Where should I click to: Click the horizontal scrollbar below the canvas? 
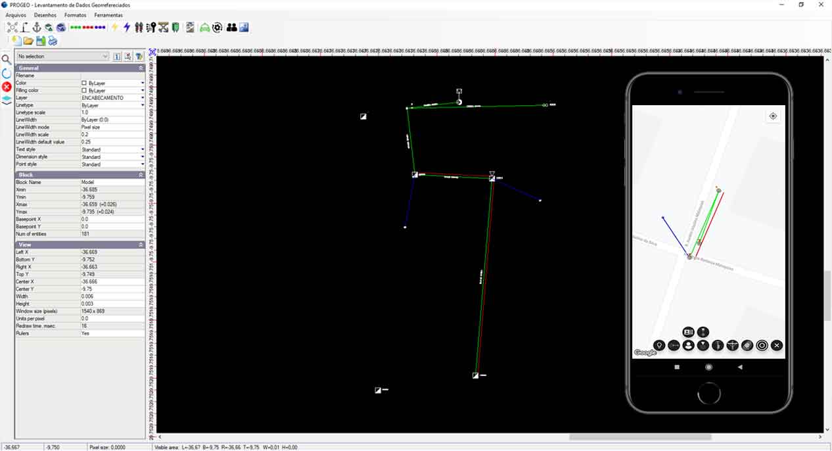(x=640, y=437)
